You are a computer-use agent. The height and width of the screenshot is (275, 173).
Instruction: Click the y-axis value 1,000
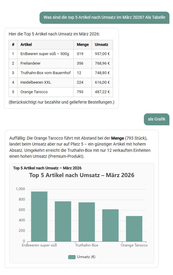pos(20,189)
